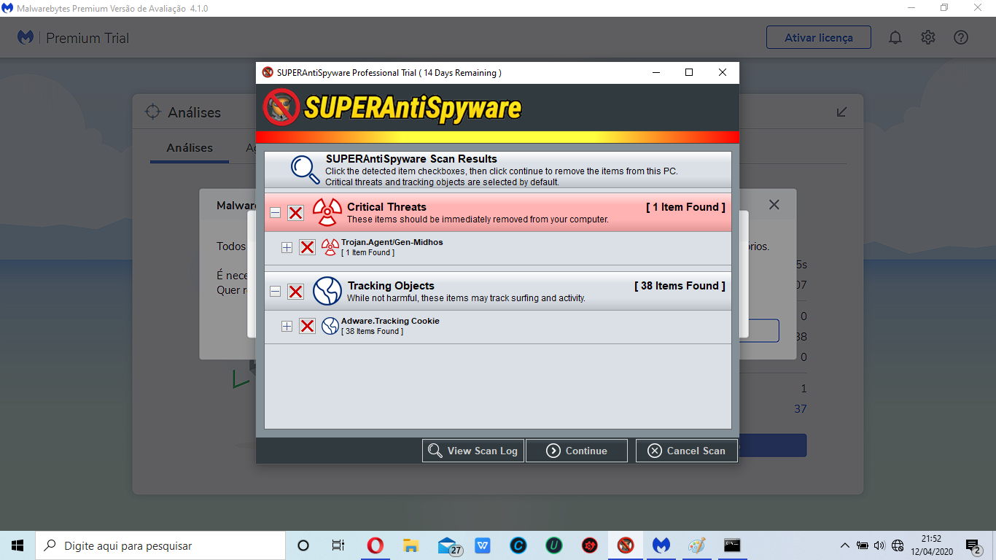This screenshot has width=996, height=560.
Task: Select the Análises tab in Malwarebytes
Action: pyautogui.click(x=190, y=148)
